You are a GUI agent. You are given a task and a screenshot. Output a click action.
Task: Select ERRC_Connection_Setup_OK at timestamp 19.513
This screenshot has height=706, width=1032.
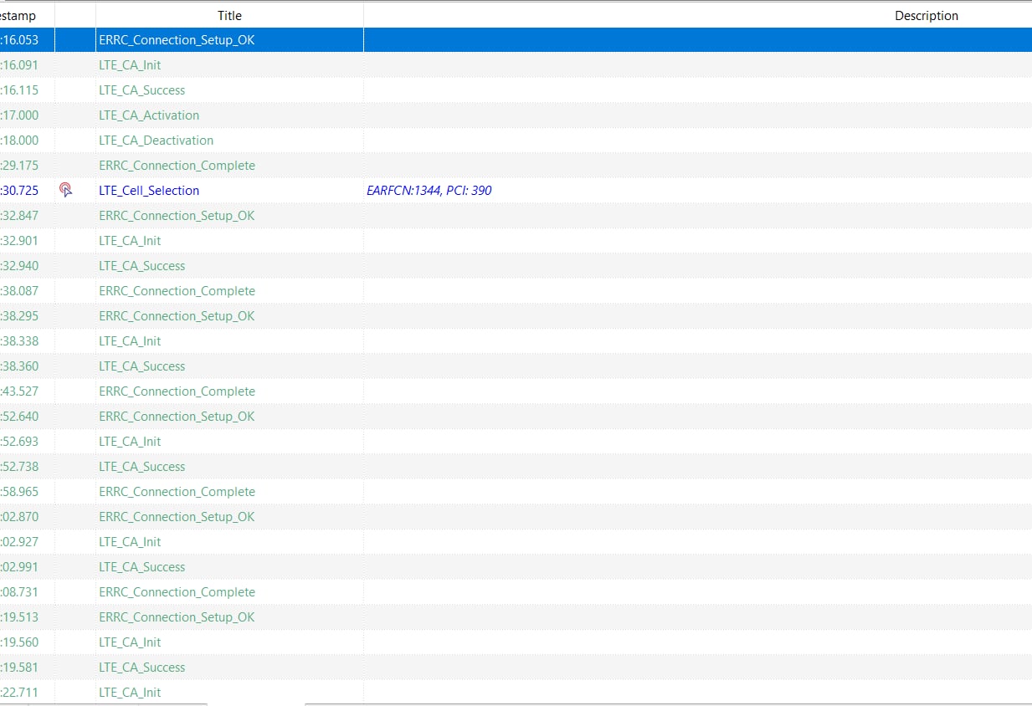(x=177, y=616)
